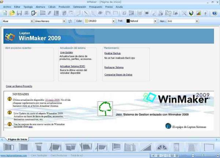
Task: Select the triangular window typology icon
Action: pyautogui.click(x=146, y=147)
